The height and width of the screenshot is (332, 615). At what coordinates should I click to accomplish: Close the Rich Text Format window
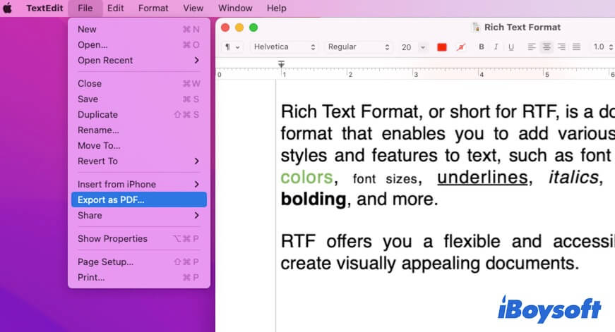(x=225, y=27)
